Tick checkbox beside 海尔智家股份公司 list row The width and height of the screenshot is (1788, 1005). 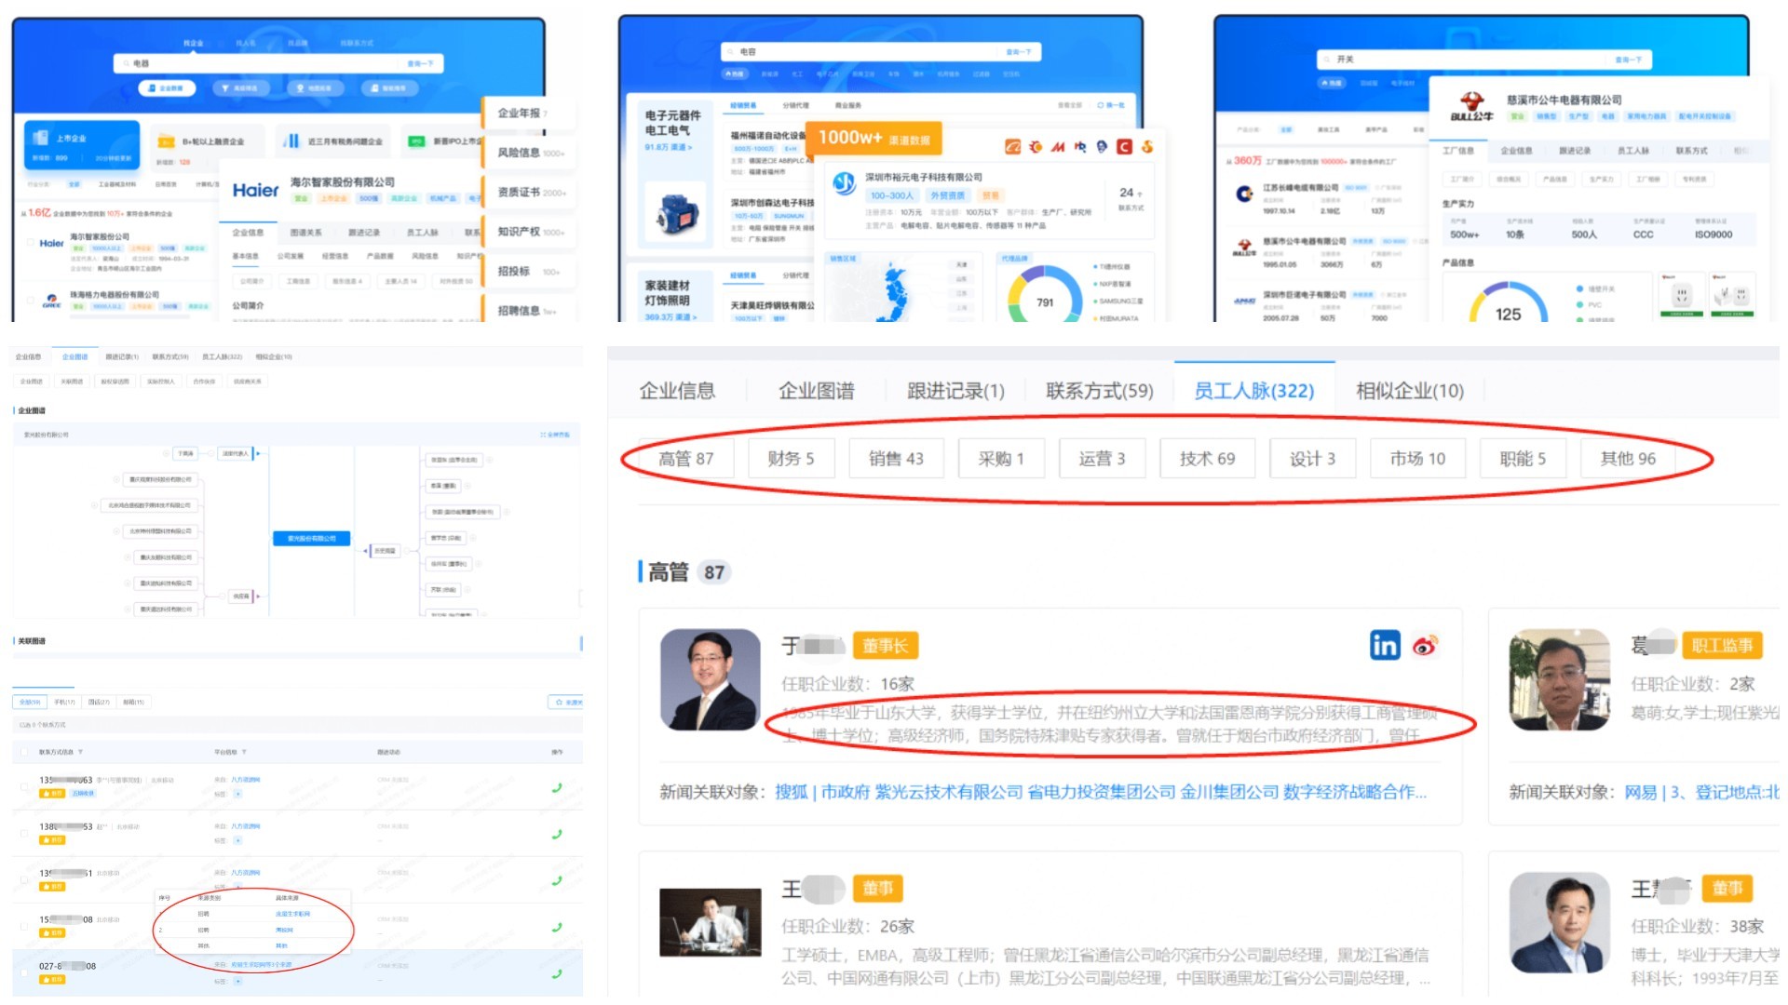pyautogui.click(x=31, y=243)
